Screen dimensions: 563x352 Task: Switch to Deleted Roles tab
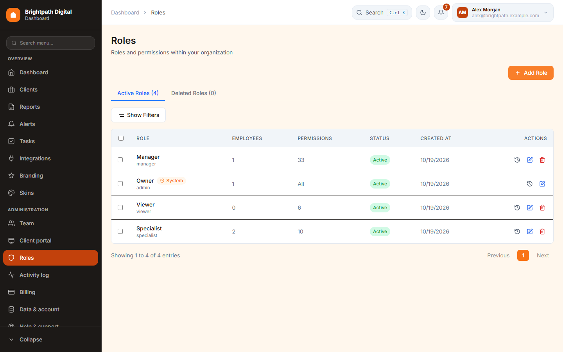click(x=194, y=93)
